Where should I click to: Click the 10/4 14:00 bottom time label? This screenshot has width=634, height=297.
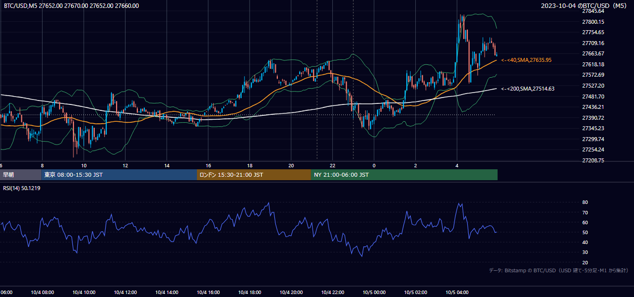click(x=167, y=293)
